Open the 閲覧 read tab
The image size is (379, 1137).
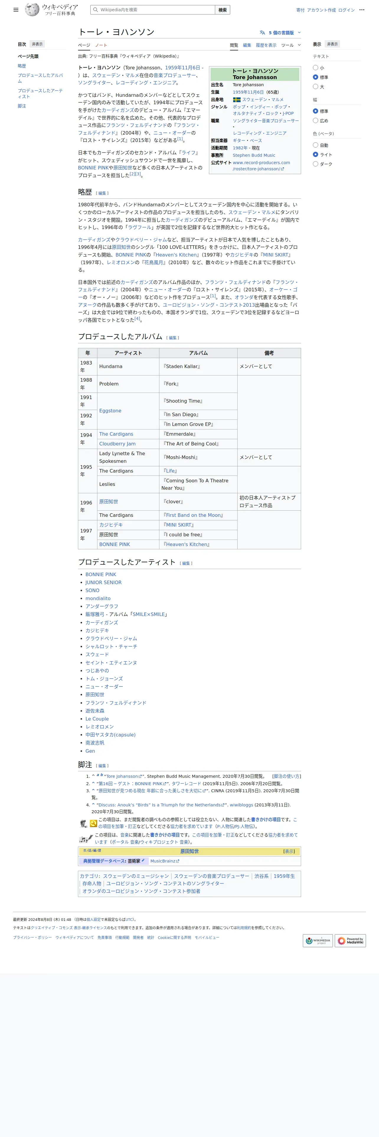(234, 45)
